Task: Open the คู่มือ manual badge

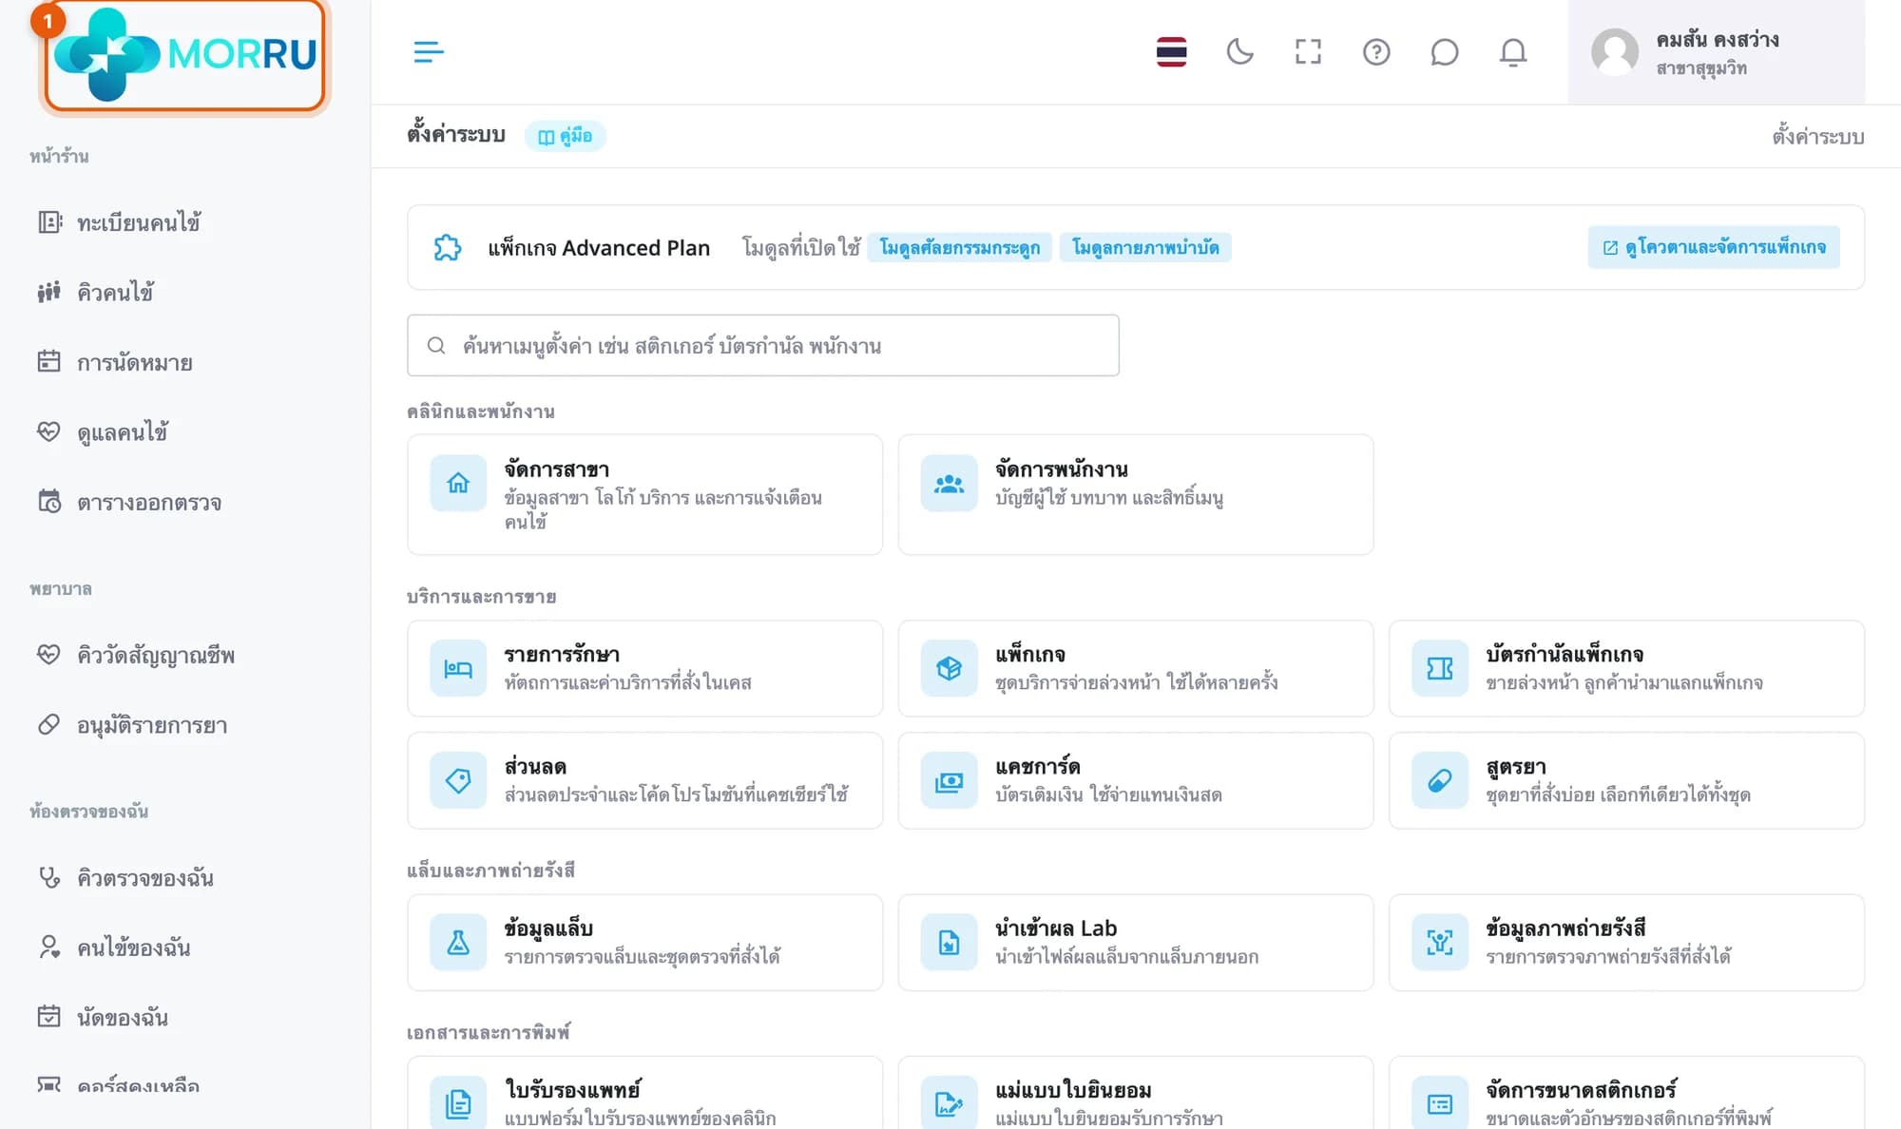Action: 566,136
